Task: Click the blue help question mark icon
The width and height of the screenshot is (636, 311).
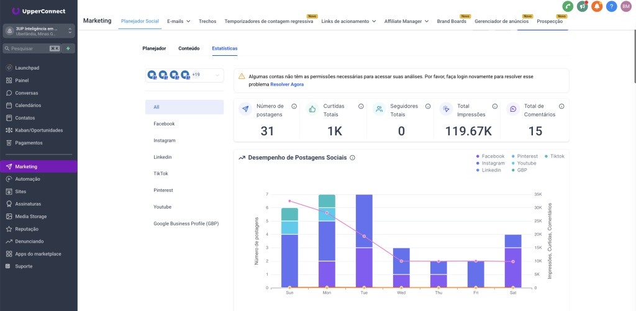Action: pyautogui.click(x=611, y=6)
